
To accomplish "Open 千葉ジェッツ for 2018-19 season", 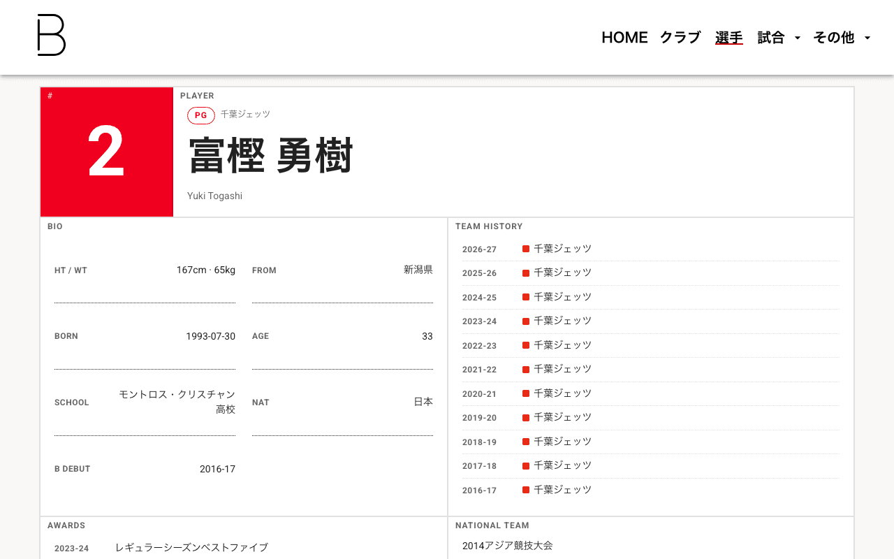I will tap(562, 442).
